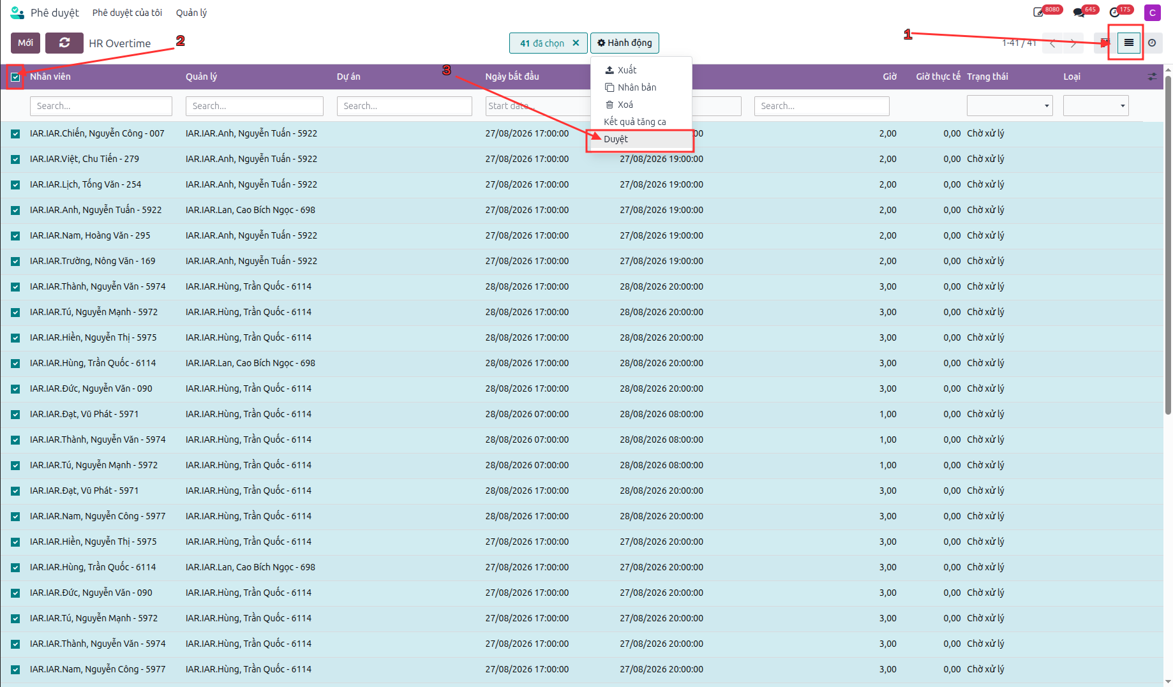Uncheck row Chiến, Nguyễn Công - 007
This screenshot has width=1173, height=687.
[x=15, y=134]
